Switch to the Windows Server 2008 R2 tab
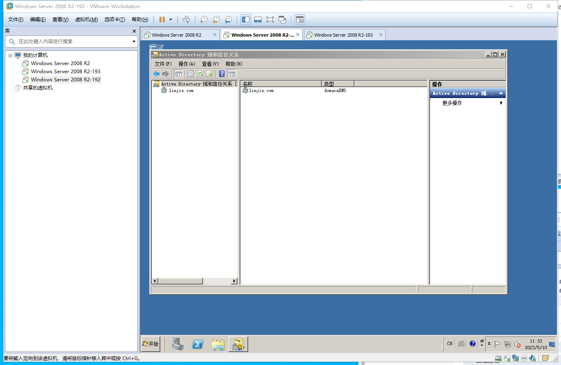The height and width of the screenshot is (365, 561). tap(177, 35)
